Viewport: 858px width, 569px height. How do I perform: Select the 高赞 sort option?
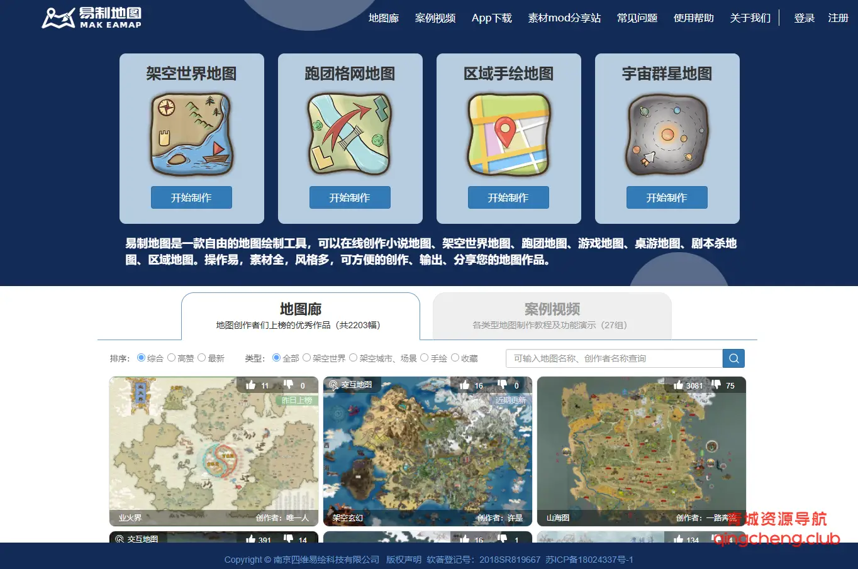click(171, 358)
